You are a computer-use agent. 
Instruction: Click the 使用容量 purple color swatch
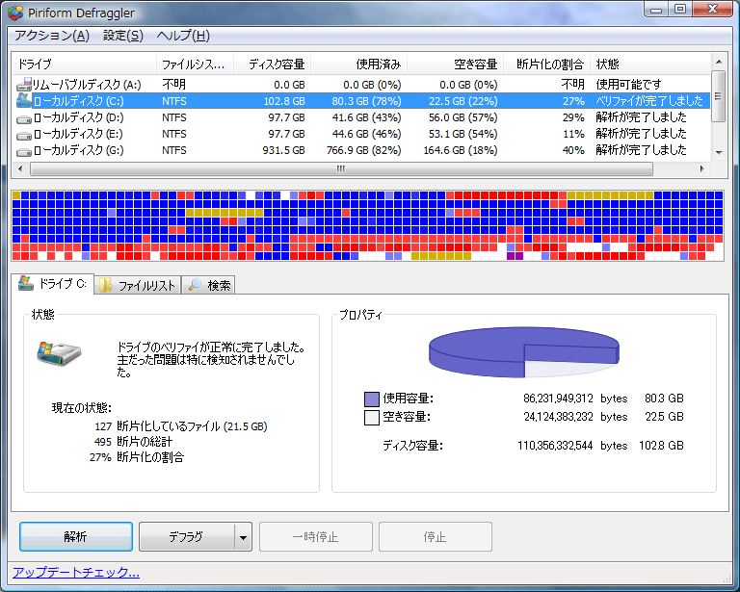pos(372,399)
